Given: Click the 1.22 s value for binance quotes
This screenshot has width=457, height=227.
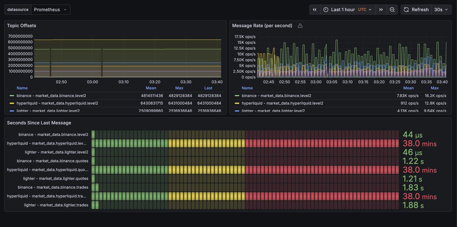Looking at the screenshot, I should click(413, 161).
